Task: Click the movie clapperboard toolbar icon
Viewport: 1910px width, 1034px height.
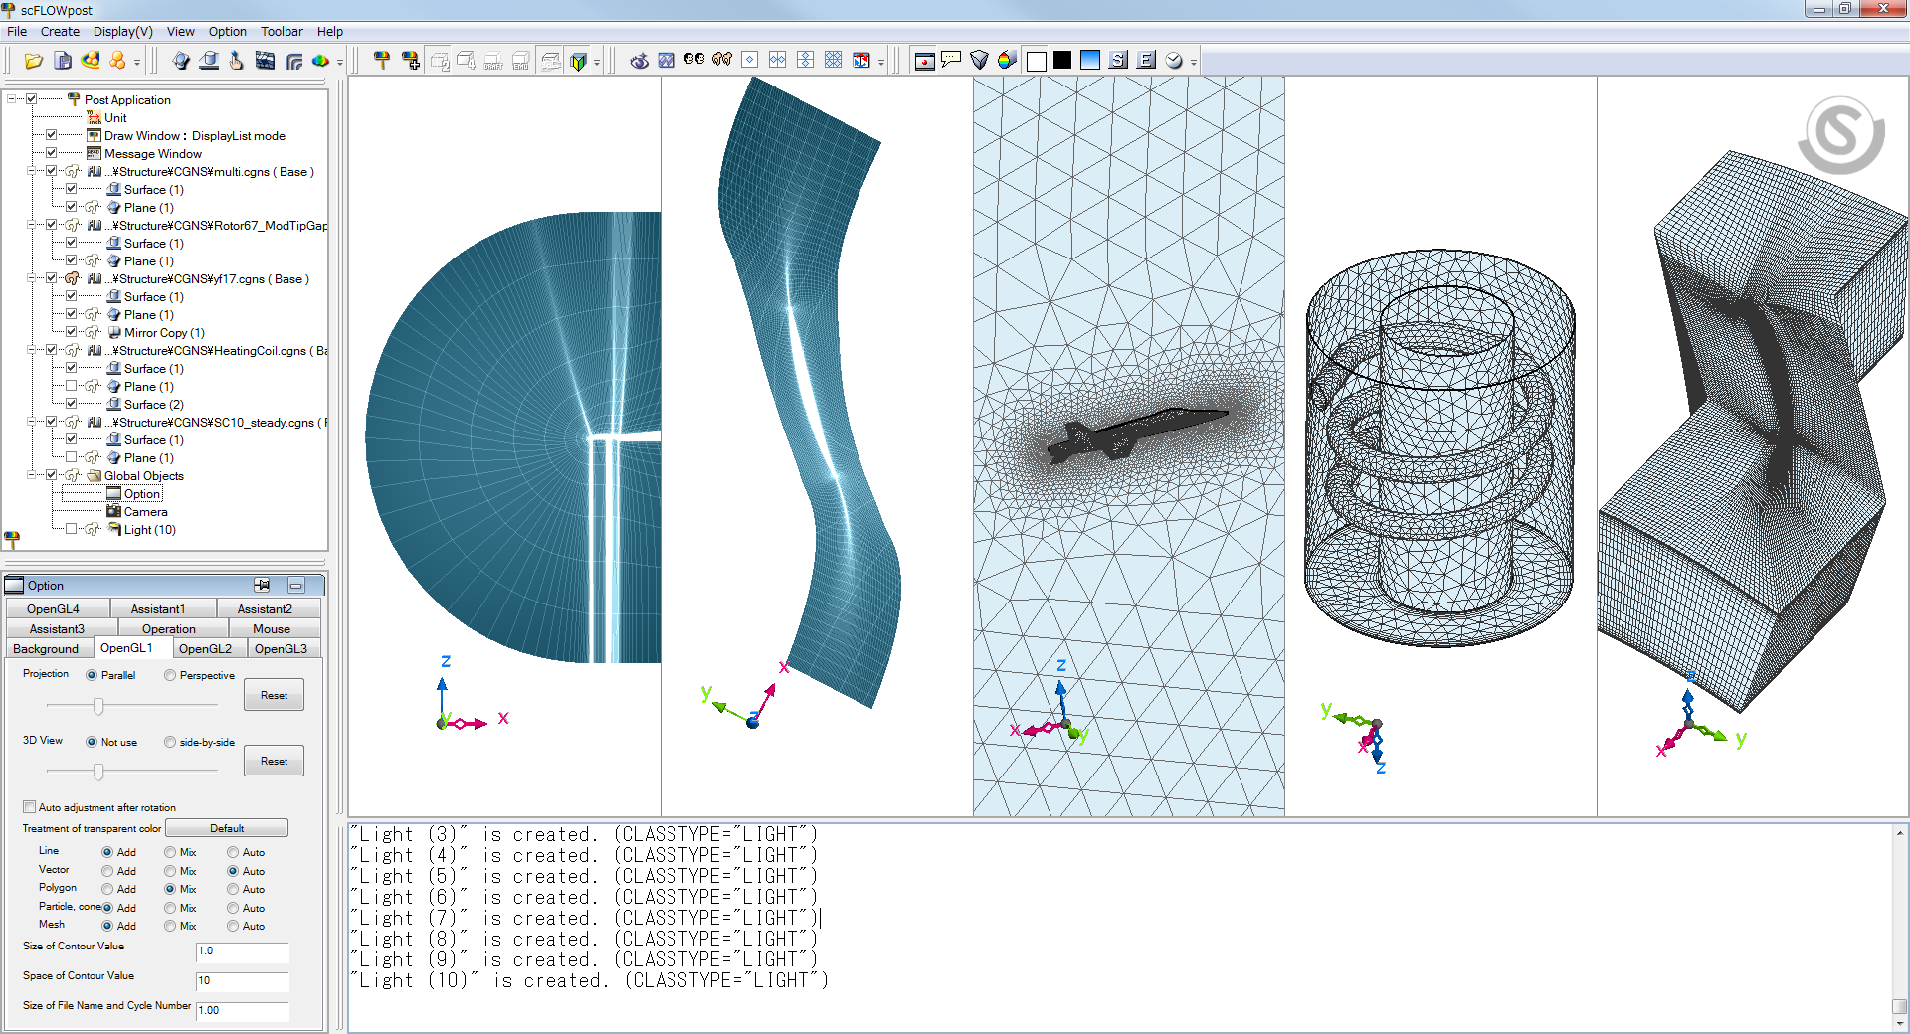Action: 265,61
